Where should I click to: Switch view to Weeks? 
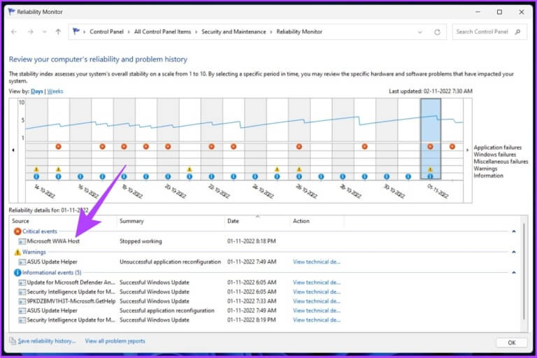(55, 92)
